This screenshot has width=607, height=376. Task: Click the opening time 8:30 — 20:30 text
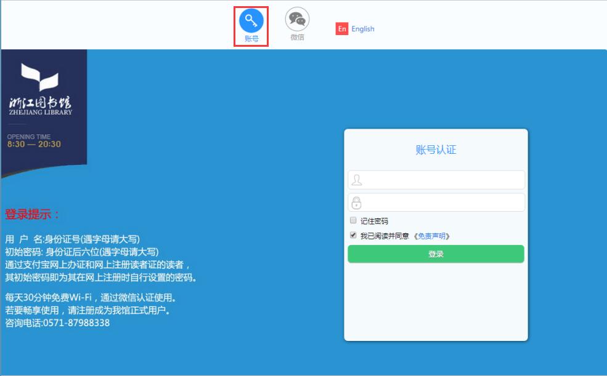click(34, 144)
